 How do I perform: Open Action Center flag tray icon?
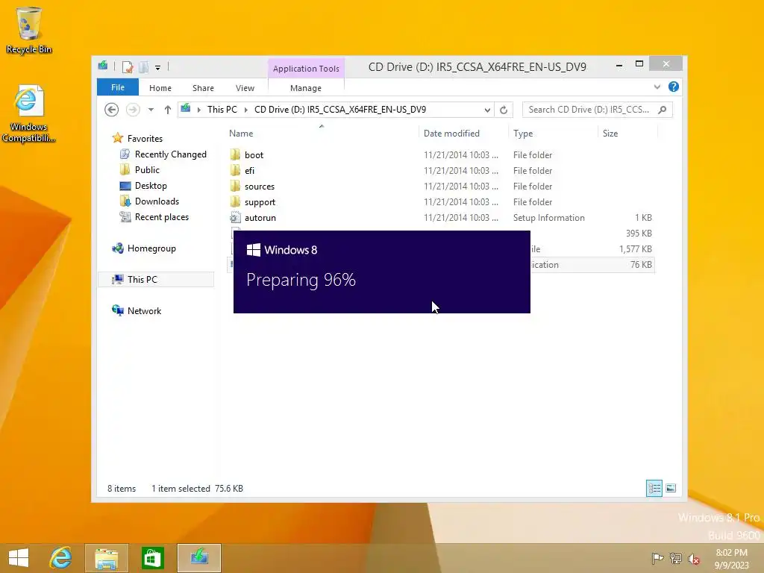658,558
